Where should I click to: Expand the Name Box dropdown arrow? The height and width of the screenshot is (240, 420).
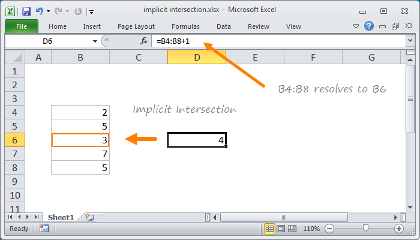[95, 41]
